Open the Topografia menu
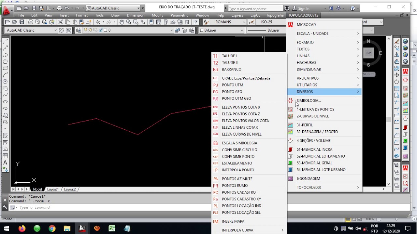The height and width of the screenshot is (234, 417). [275, 15]
